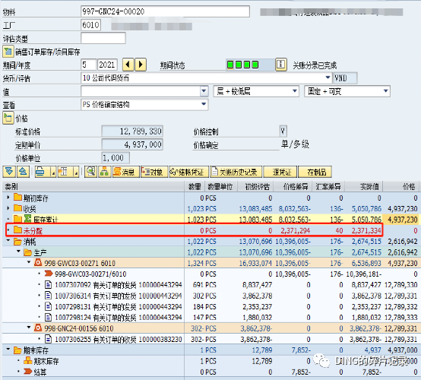Click the 期初库存 folder icon
Image resolution: width=421 pixels, height=380 pixels.
(x=17, y=198)
